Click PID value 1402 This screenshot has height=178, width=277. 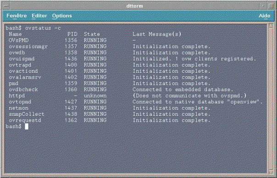(71, 77)
